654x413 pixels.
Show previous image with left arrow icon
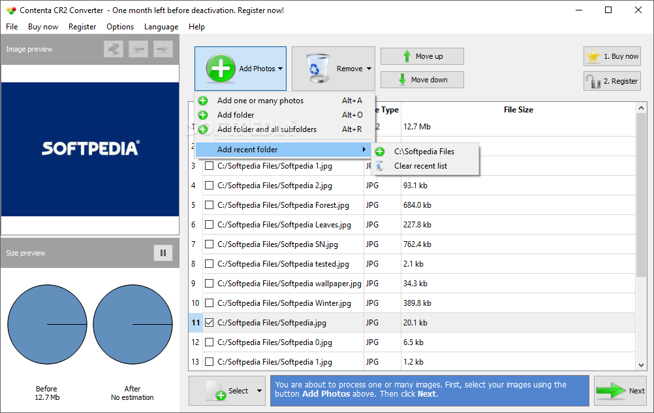138,49
